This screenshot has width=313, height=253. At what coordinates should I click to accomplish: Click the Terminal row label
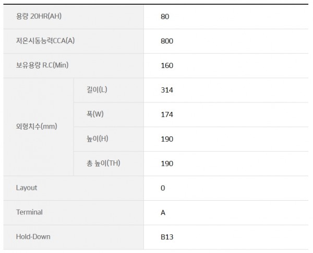[29, 212]
